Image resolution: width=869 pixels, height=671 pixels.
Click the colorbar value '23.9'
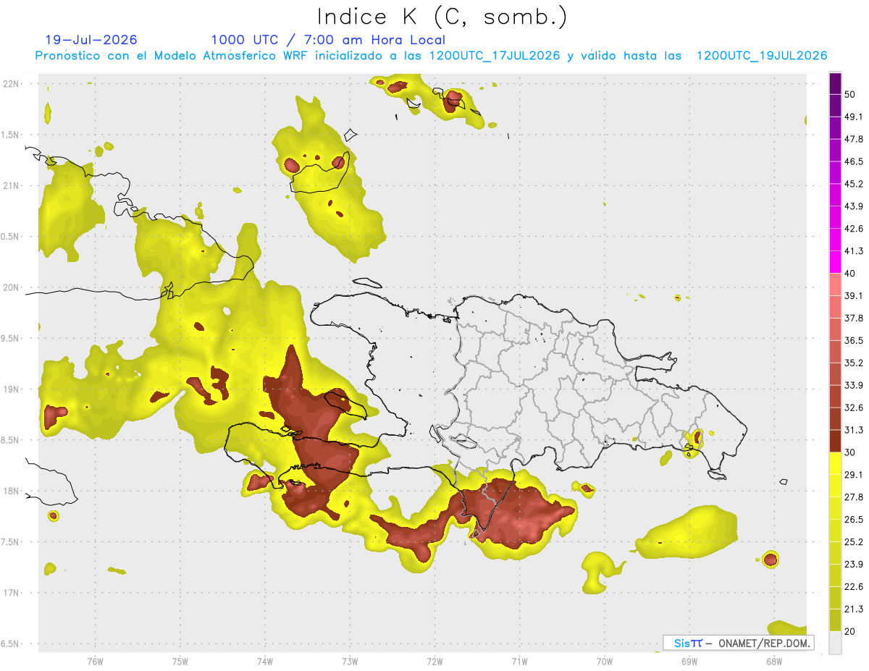tap(853, 565)
